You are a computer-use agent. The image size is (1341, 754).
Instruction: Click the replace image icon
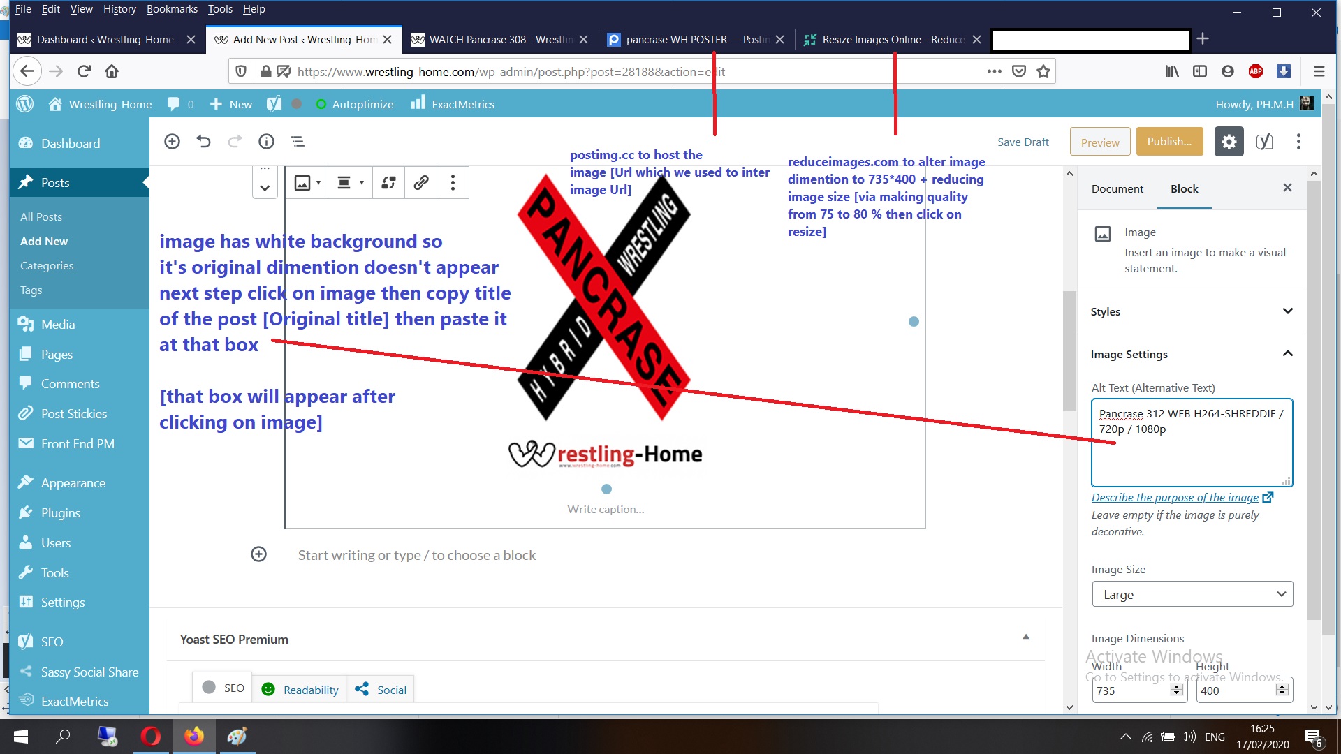click(x=389, y=183)
